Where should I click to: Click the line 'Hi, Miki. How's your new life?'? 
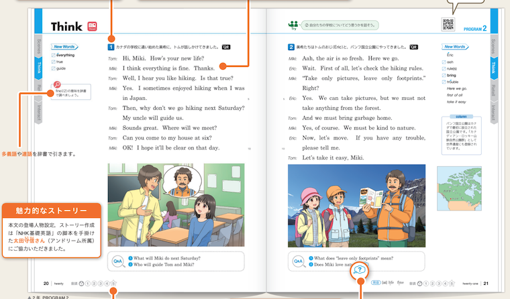point(163,58)
